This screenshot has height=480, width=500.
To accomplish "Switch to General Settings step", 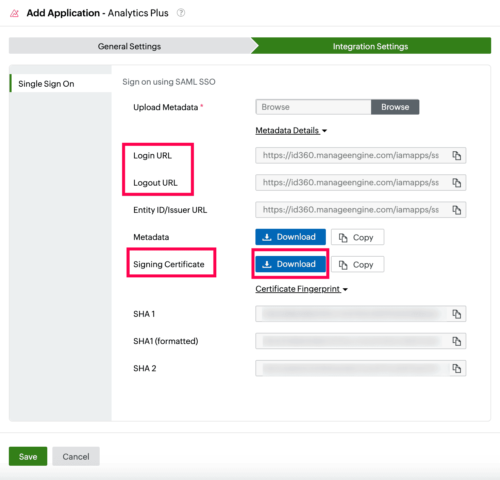I will pos(129,46).
